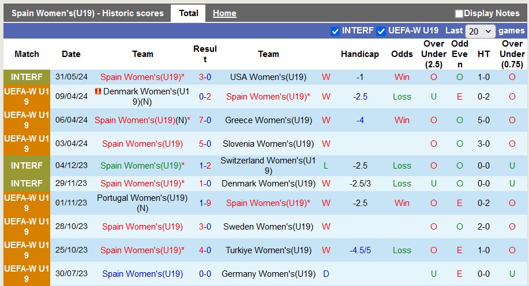529x286 pixels.
Task: Click the red card icon beside Denmark Women's(U19)
Action: pyautogui.click(x=98, y=91)
